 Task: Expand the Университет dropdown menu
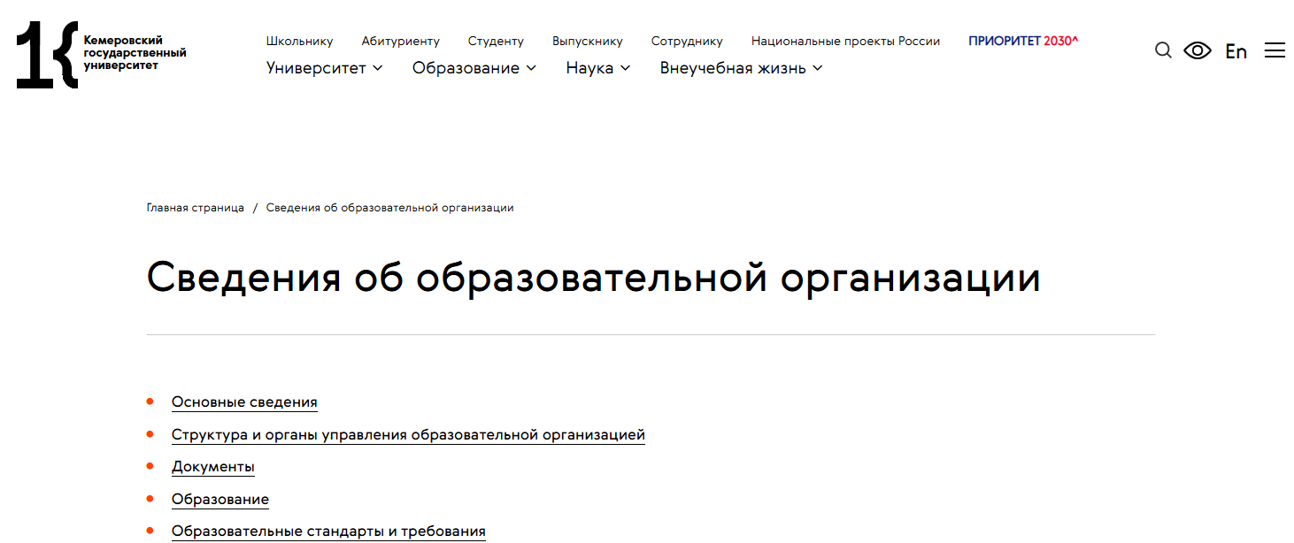tap(324, 67)
